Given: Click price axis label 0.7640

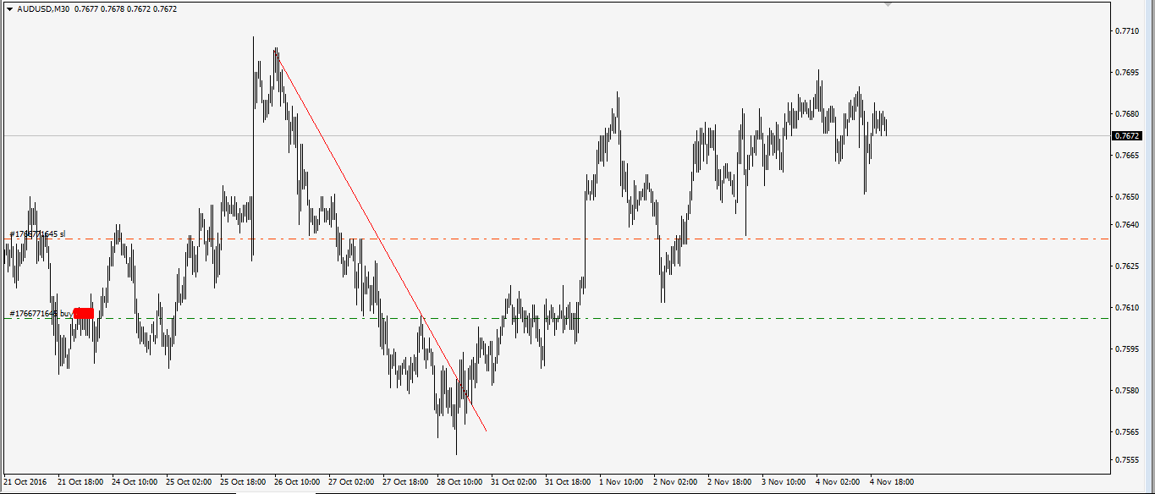Looking at the screenshot, I should click(1128, 224).
